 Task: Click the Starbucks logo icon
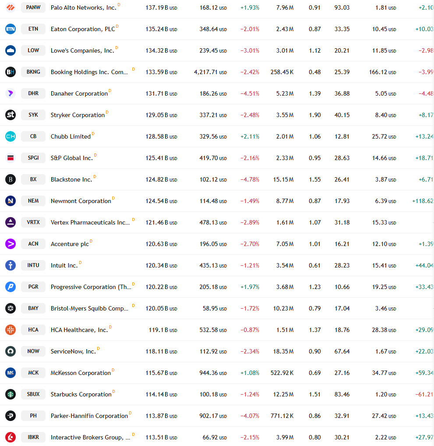pyautogui.click(x=11, y=394)
